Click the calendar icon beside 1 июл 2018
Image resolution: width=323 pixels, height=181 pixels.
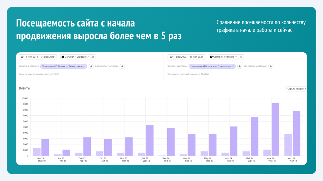[23, 57]
